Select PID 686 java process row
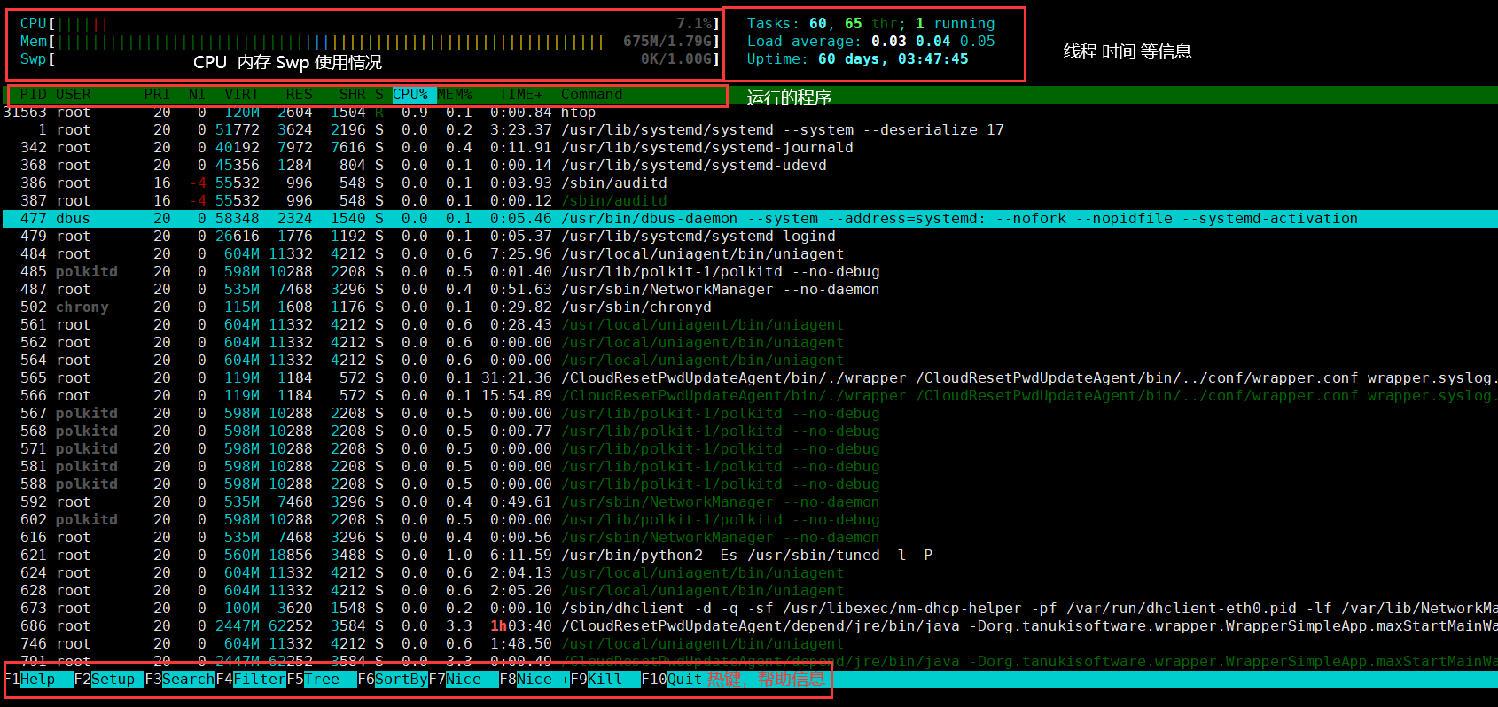This screenshot has height=707, width=1498. pos(749,626)
